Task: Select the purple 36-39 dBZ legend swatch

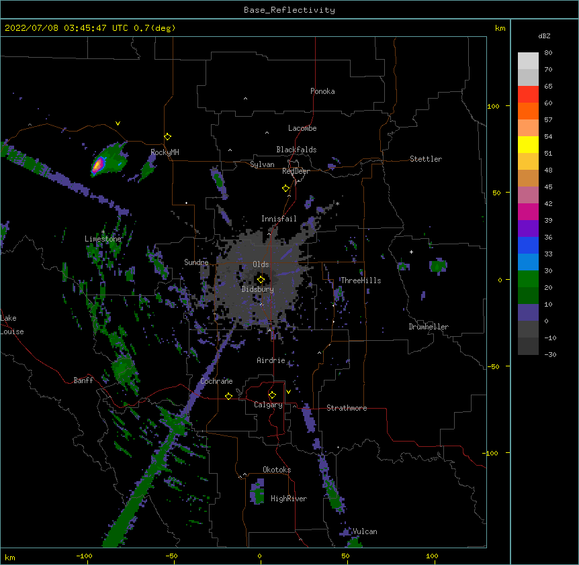Action: [528, 229]
